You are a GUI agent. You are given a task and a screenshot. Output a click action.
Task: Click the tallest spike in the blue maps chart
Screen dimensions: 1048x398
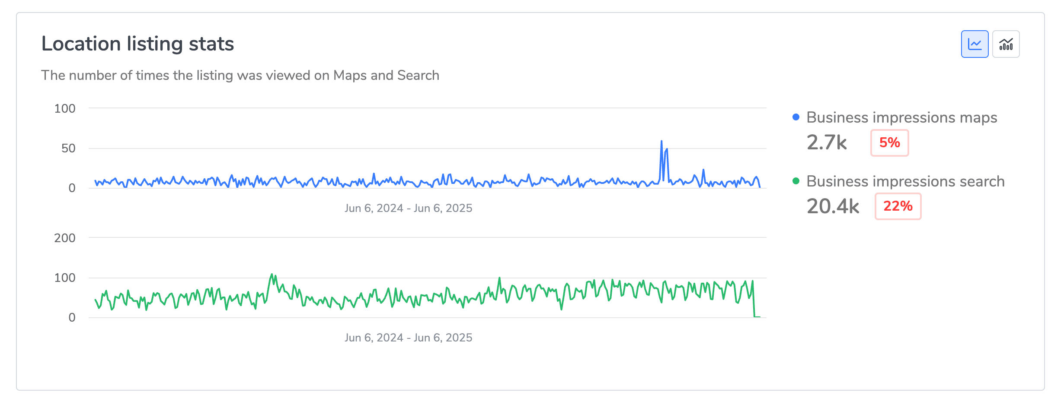coord(661,142)
